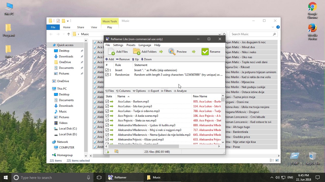Select row Aleksandra Mladenovic - Moj si nek si najgori.mp3
The height and width of the screenshot is (182, 325).
[x=163, y=130]
